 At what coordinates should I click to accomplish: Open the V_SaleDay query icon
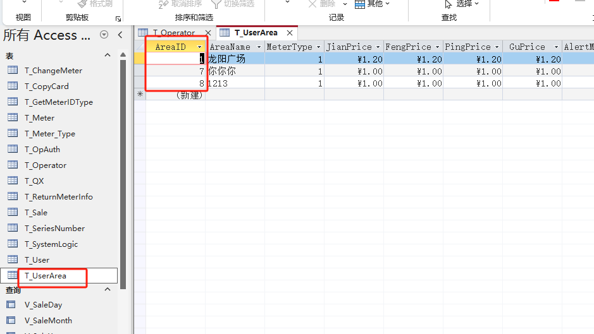tap(12, 305)
